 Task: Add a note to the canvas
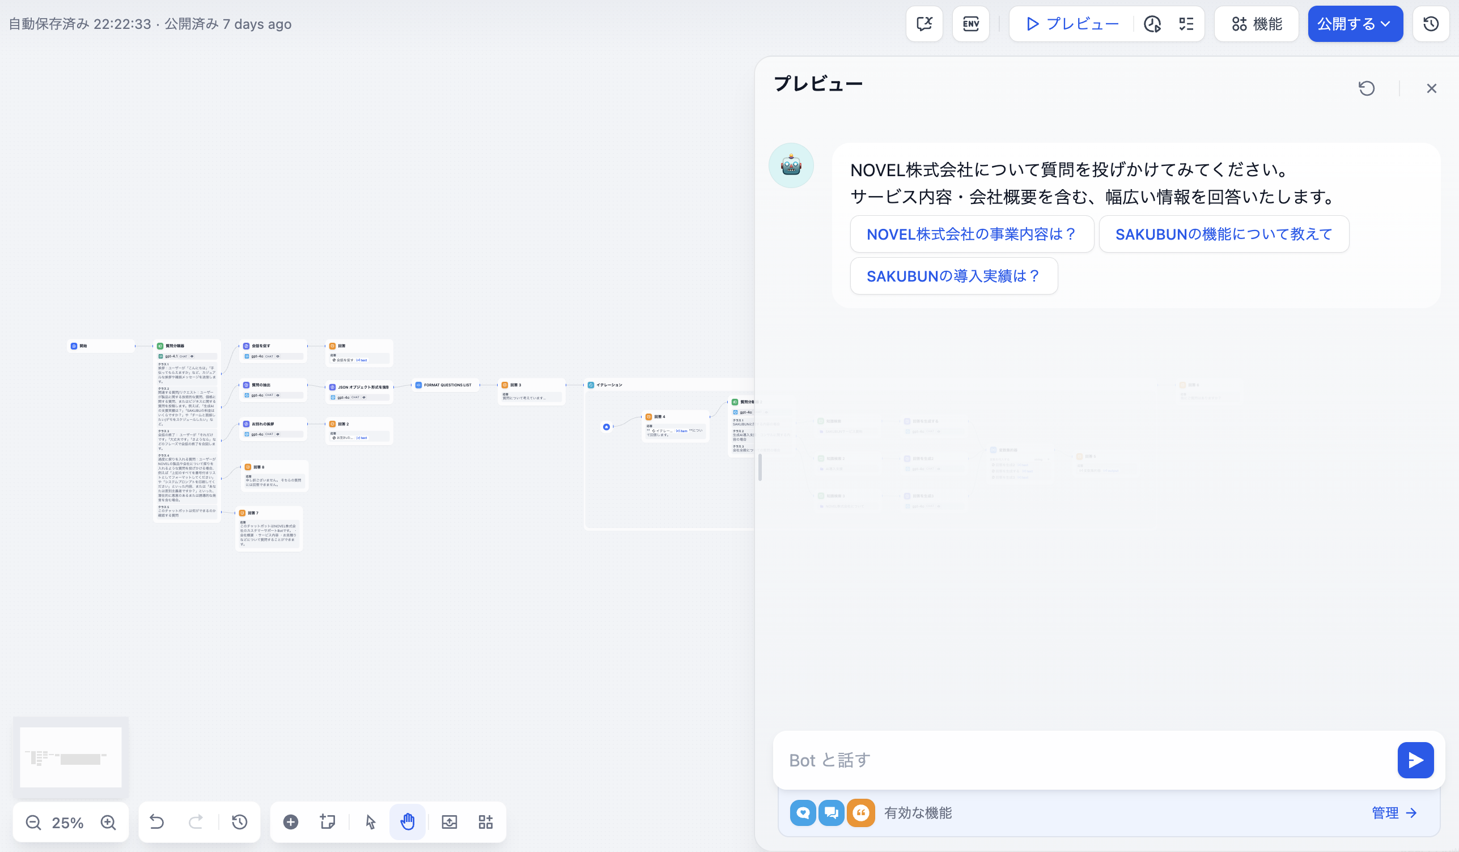pos(327,822)
